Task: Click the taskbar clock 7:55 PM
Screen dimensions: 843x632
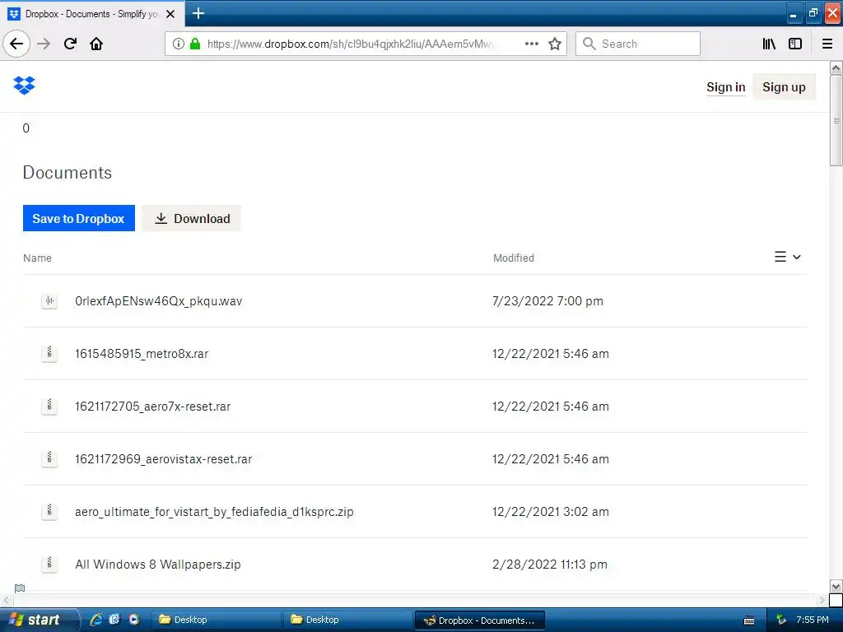Action: [x=813, y=620]
